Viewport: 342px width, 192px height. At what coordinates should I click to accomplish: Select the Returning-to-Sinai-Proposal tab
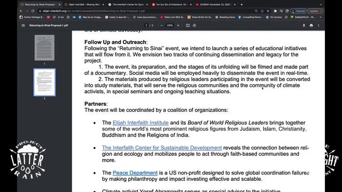click(41, 5)
